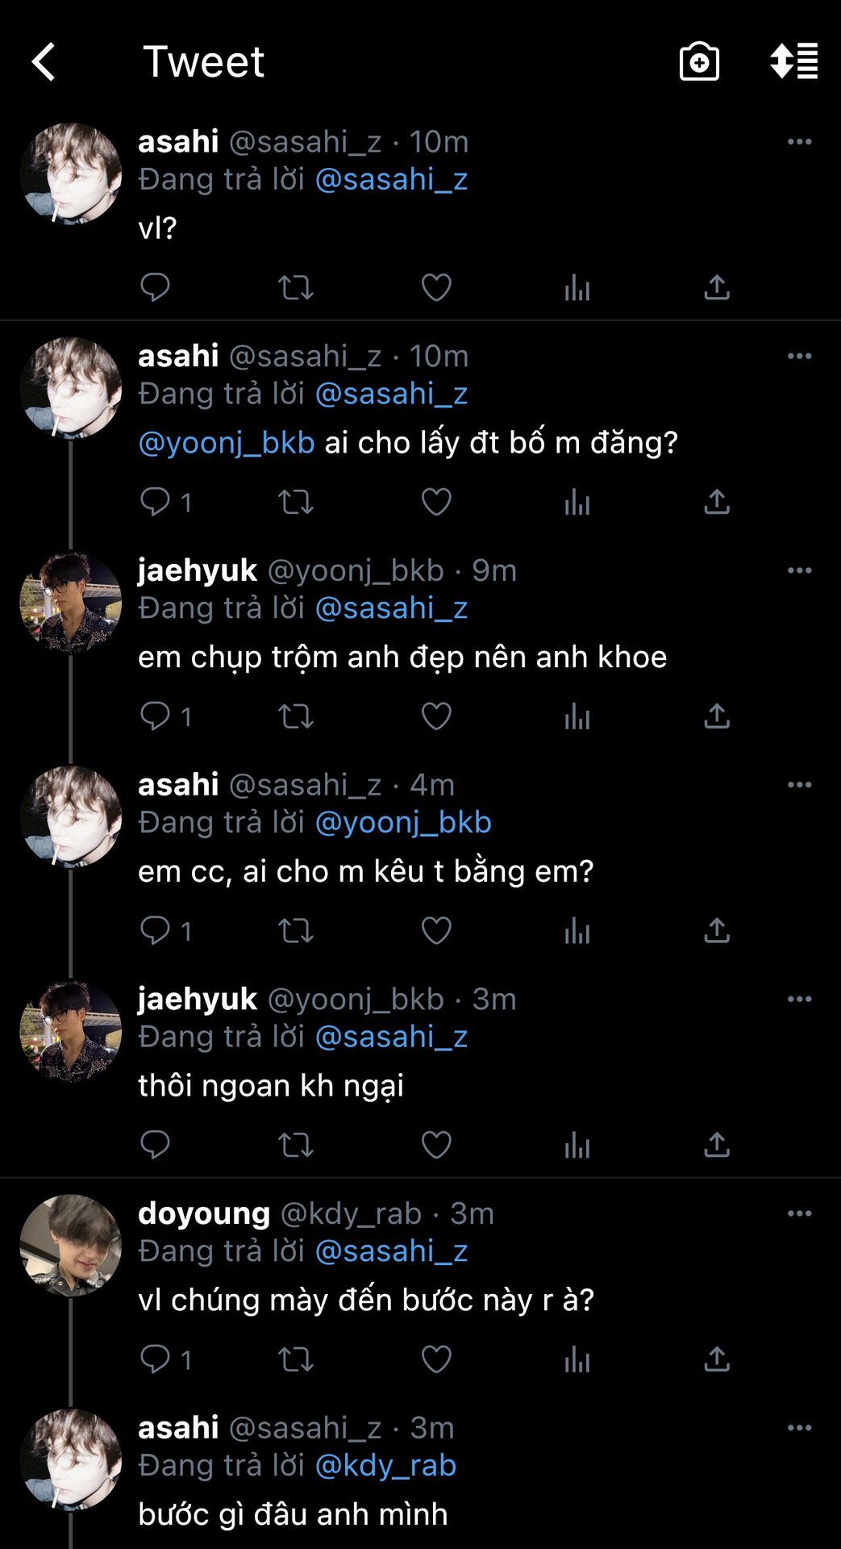Like doyoung's tweet with the heart

436,1359
